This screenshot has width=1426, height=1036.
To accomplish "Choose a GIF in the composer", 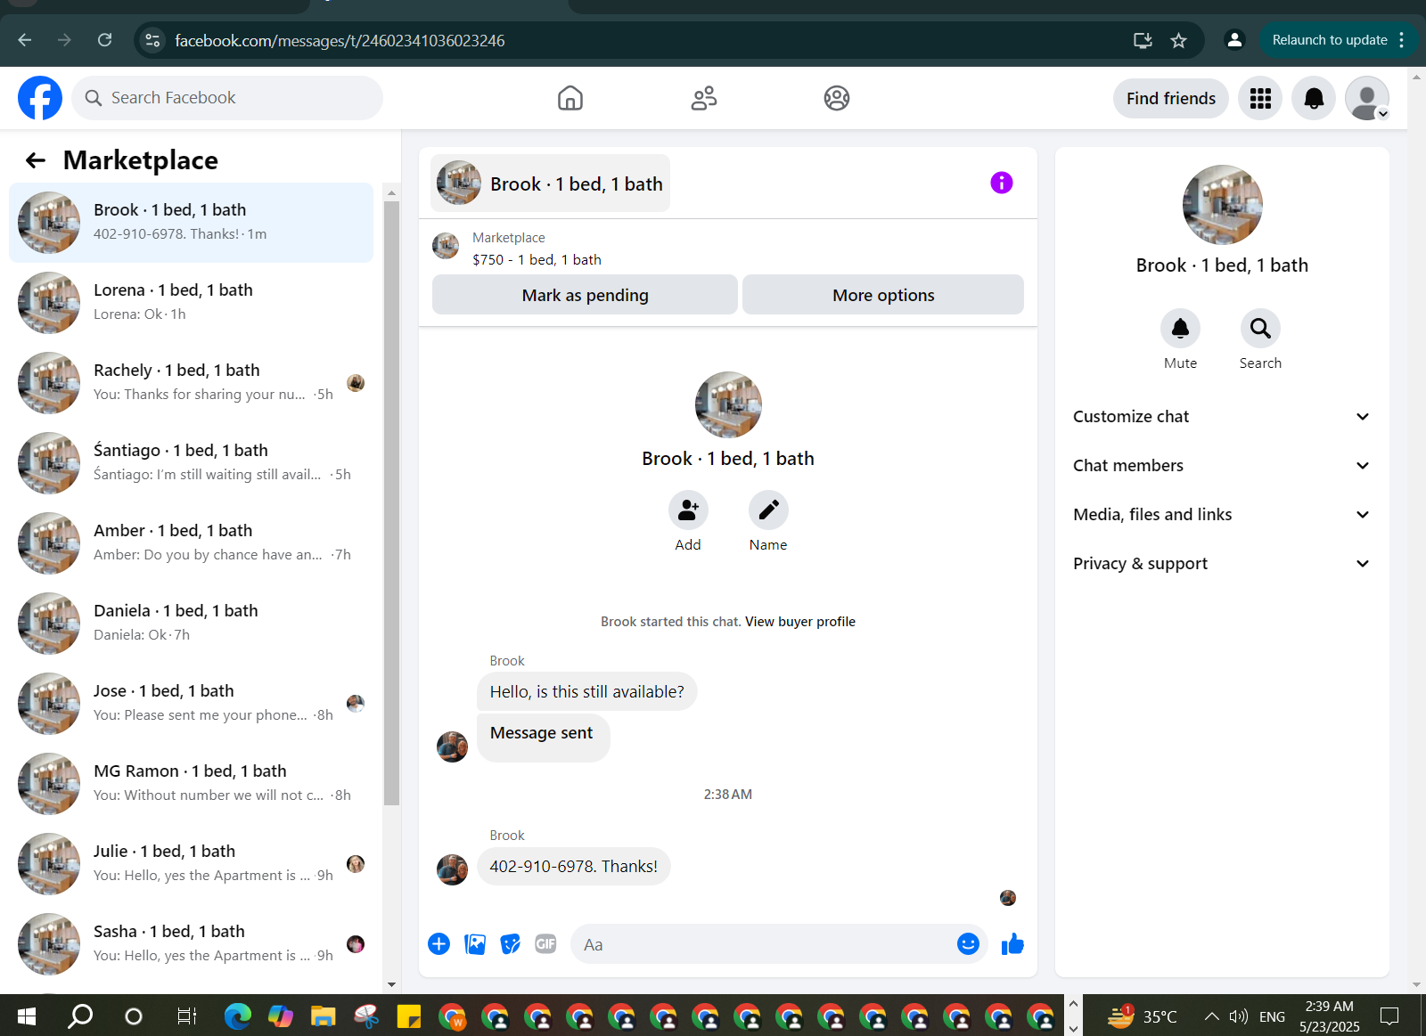I will (x=545, y=944).
